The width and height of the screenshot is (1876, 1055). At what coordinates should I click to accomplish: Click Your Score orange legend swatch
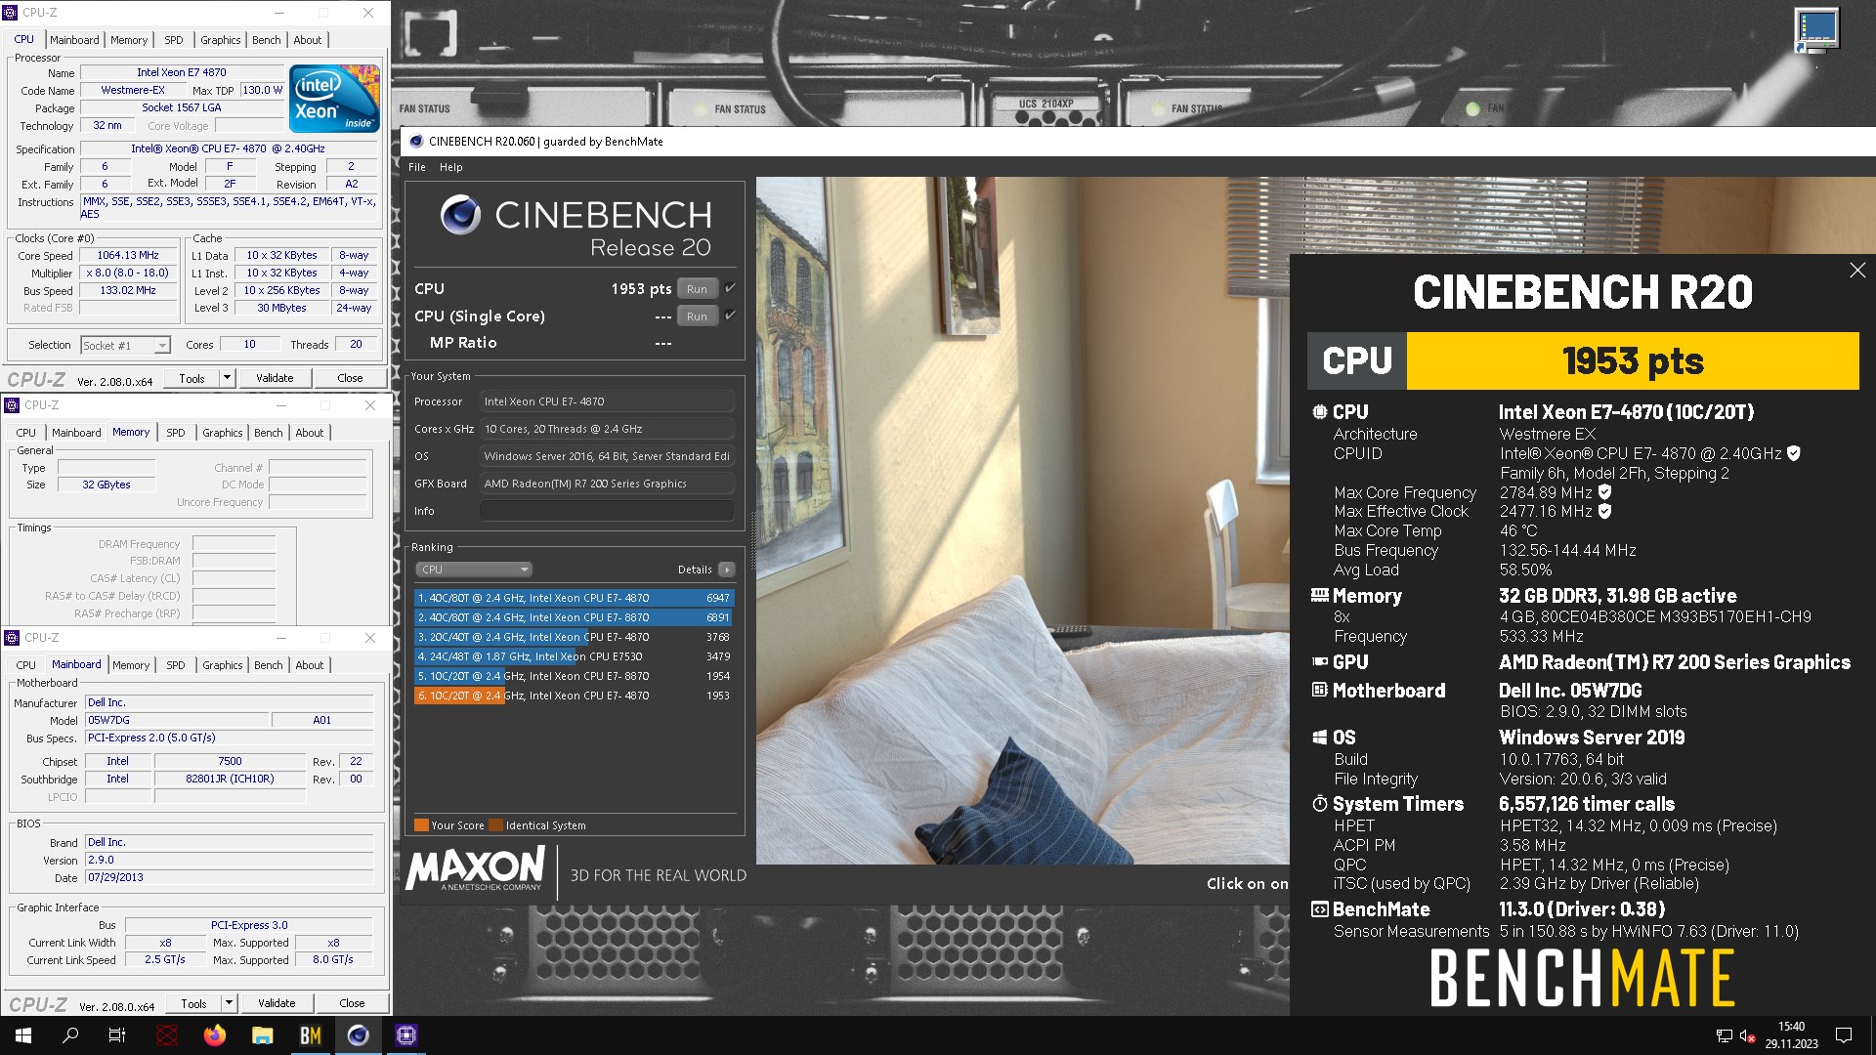(x=421, y=825)
